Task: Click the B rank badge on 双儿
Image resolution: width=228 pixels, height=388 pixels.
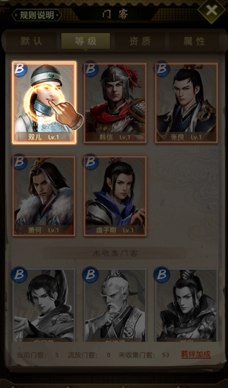Action: (20, 69)
